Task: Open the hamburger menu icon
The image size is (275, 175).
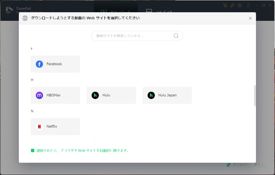Action: tap(248, 5)
